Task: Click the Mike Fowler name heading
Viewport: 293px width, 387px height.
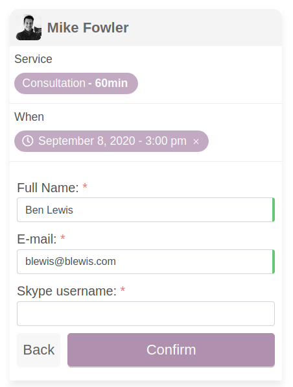Action: coord(88,28)
